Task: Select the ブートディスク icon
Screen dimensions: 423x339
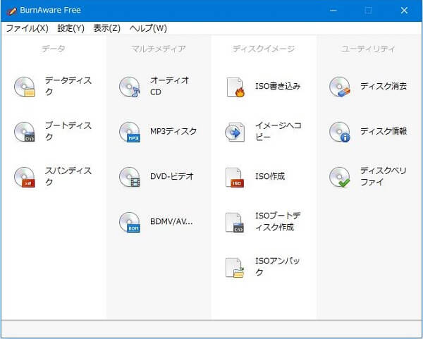Action: pyautogui.click(x=25, y=132)
